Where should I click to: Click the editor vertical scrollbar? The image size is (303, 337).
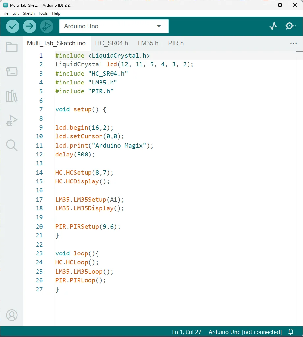299,188
